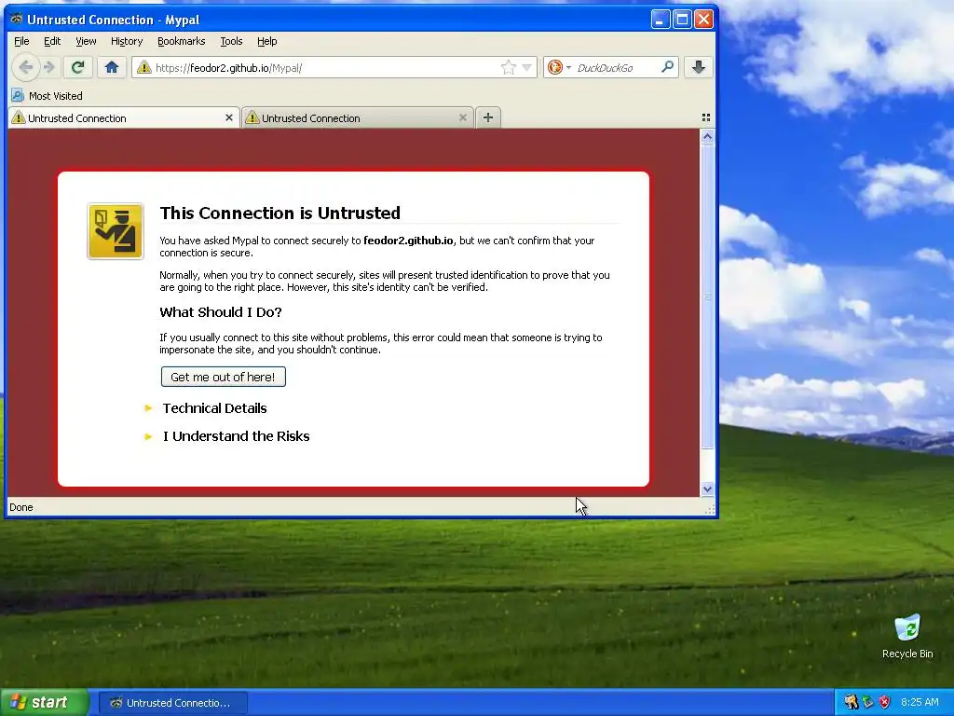Viewport: 954px width, 716px height.
Task: Open the Windows Start menu
Action: (45, 703)
